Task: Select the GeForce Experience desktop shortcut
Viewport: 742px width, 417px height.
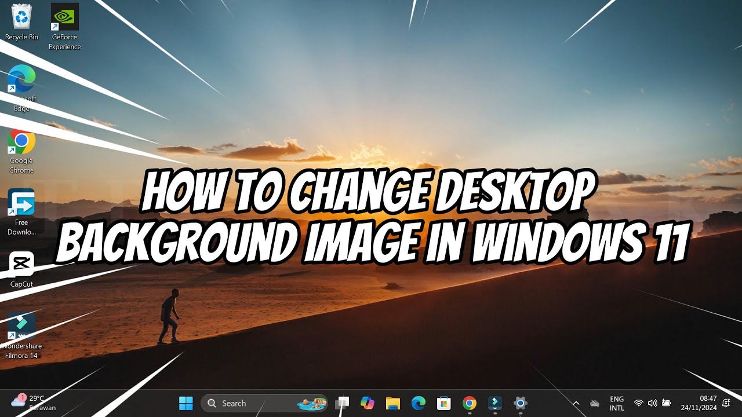Action: coord(64,27)
